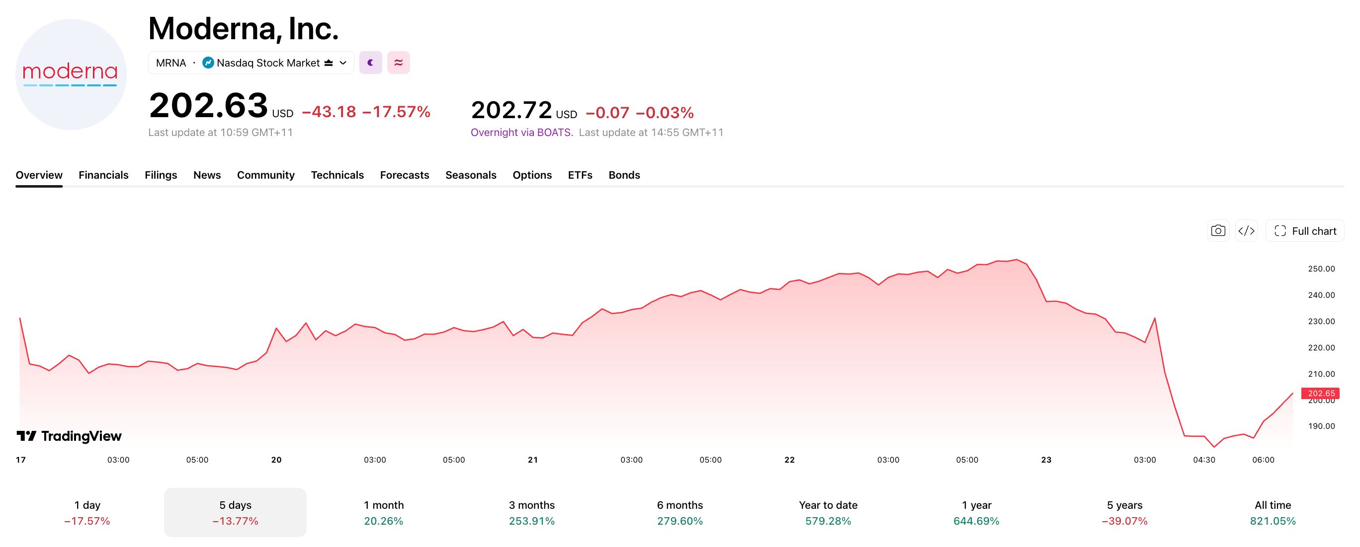The width and height of the screenshot is (1360, 547).
Task: Click the Moderna logo circle
Action: (x=71, y=74)
